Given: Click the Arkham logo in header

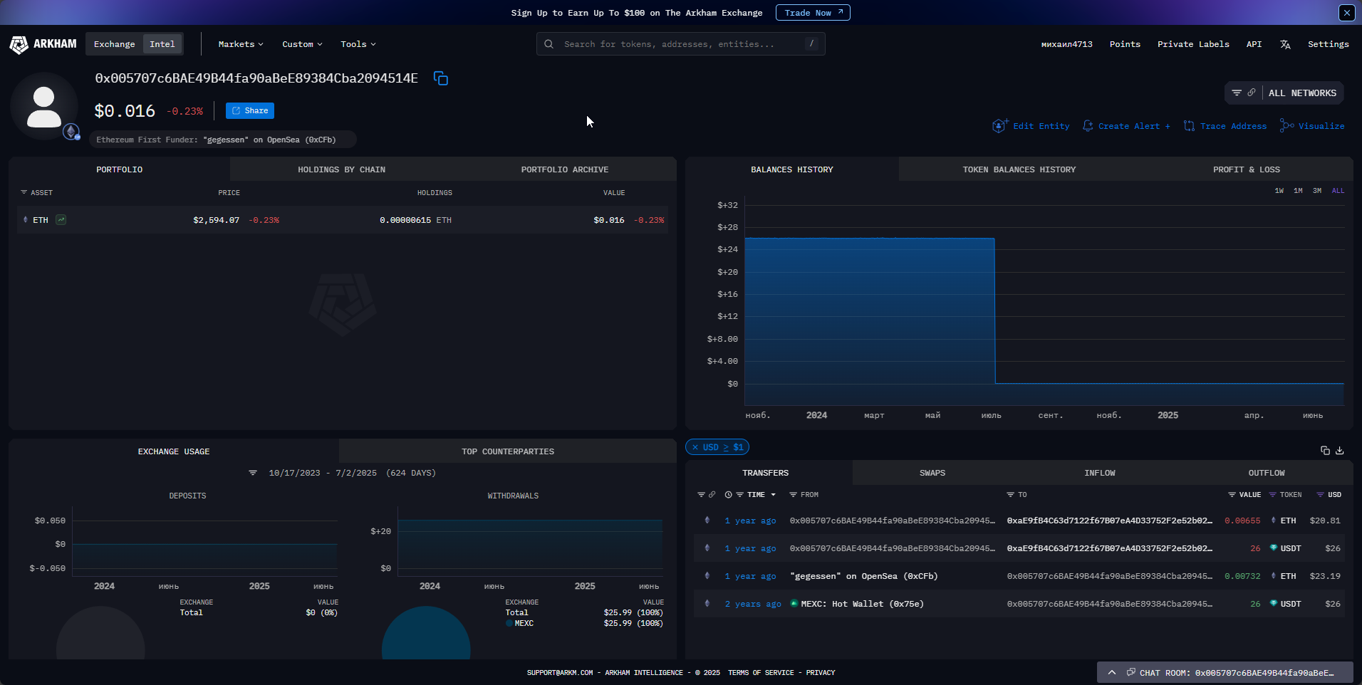Looking at the screenshot, I should tap(43, 44).
